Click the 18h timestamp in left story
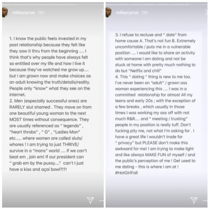The image size is (209, 209). 41,13
